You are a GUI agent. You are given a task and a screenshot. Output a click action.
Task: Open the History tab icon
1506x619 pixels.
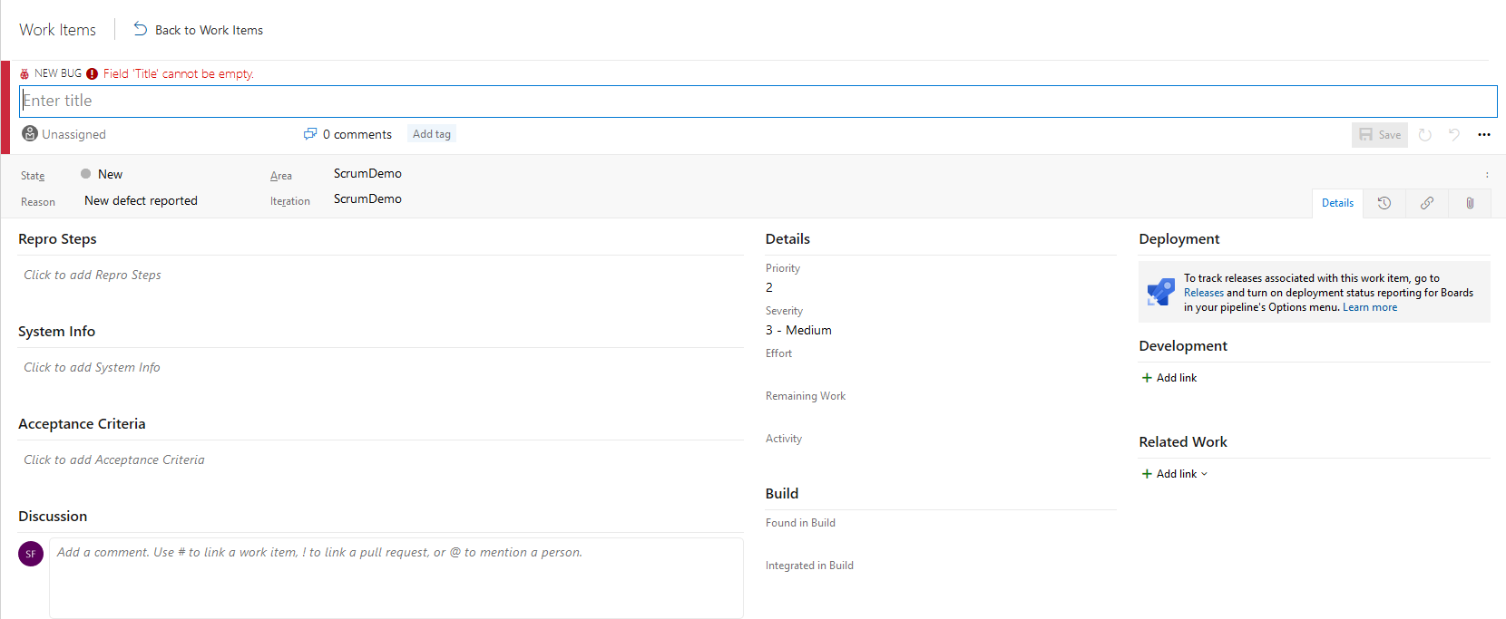coord(1384,203)
